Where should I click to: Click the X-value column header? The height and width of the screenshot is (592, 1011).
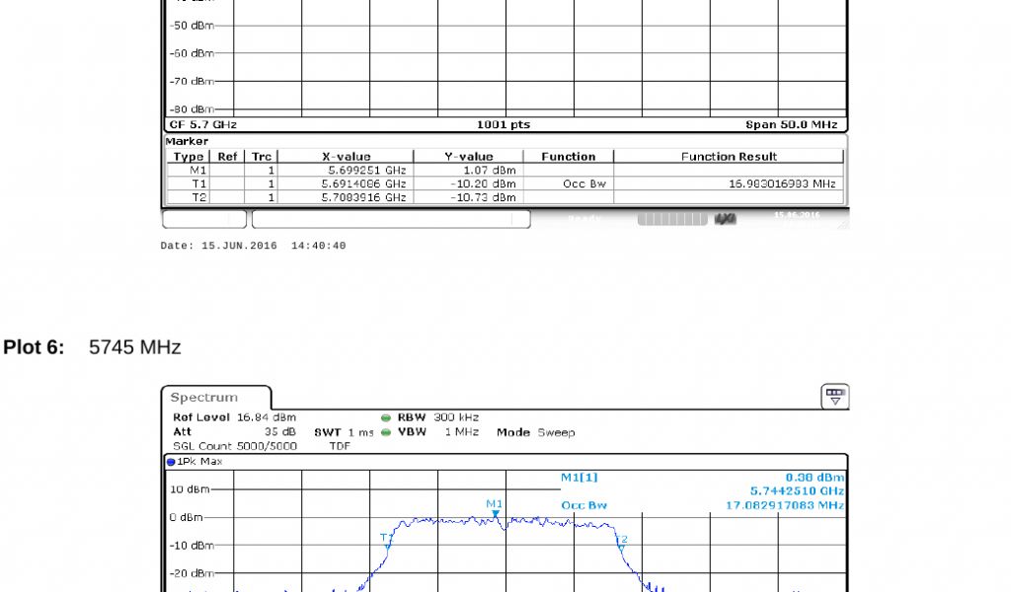346,156
